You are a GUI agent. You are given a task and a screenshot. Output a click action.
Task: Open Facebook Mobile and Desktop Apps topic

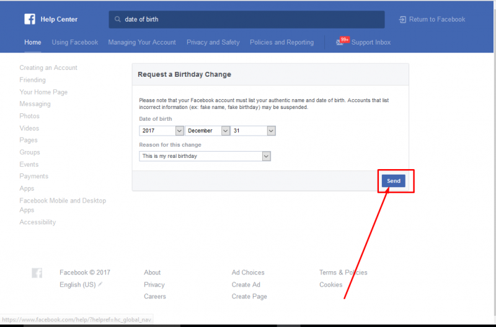[x=63, y=205]
